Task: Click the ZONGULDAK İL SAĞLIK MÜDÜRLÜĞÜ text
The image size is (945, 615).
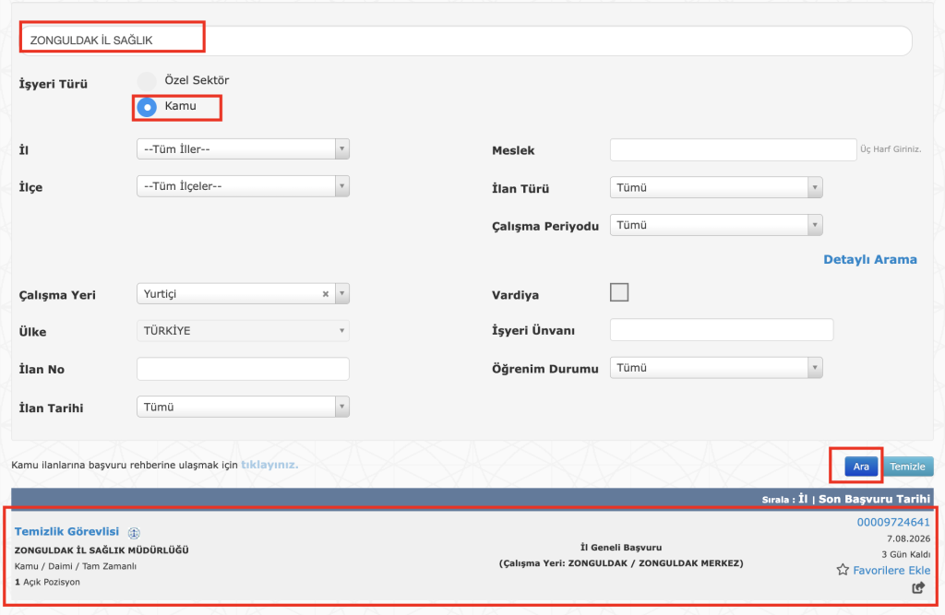Action: coord(102,550)
